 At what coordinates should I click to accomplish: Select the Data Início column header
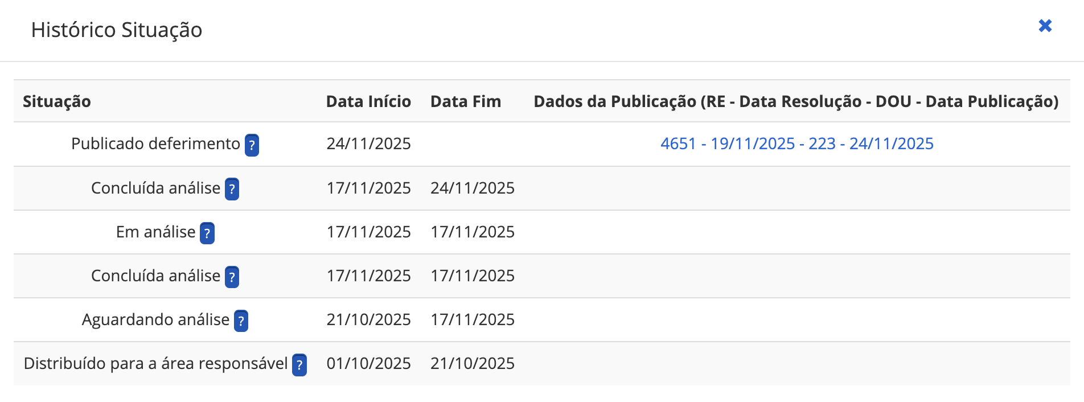click(x=368, y=101)
